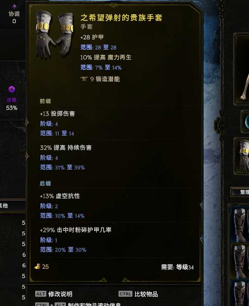Click the +13 投掷伤害 affix line
The height and width of the screenshot is (306, 249).
pyautogui.click(x=57, y=114)
